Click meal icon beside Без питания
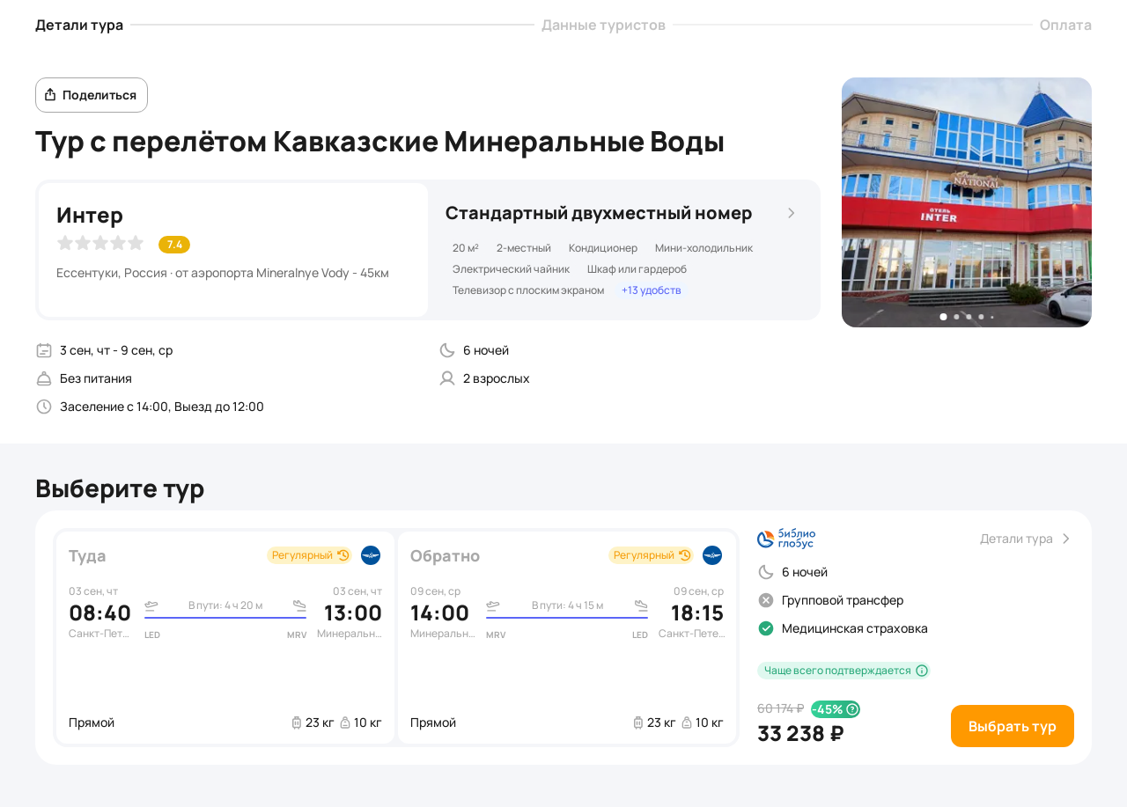The image size is (1127, 807). coord(44,378)
